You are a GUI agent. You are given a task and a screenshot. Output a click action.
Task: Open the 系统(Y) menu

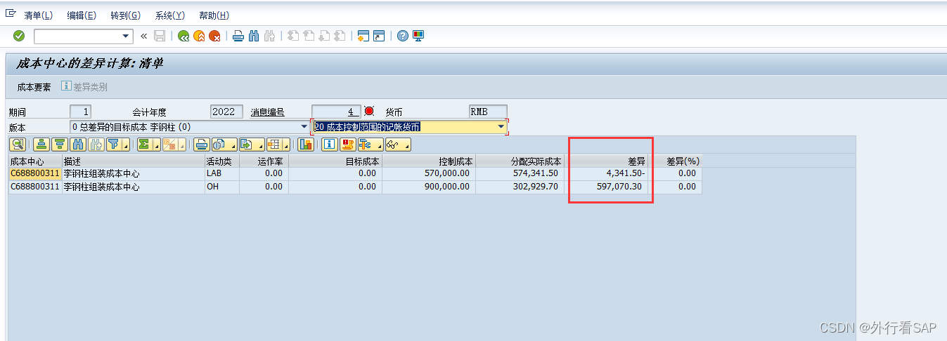(170, 15)
